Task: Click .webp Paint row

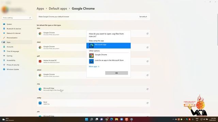Action: click(93, 103)
